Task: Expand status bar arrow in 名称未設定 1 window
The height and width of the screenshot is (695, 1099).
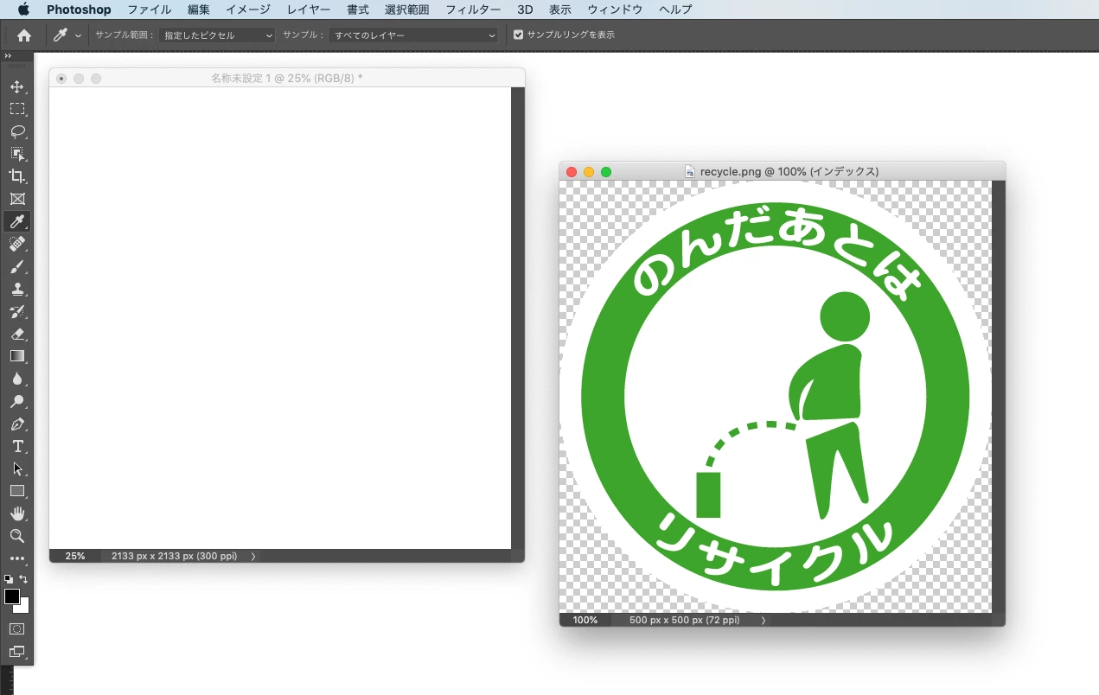Action: pyautogui.click(x=253, y=557)
